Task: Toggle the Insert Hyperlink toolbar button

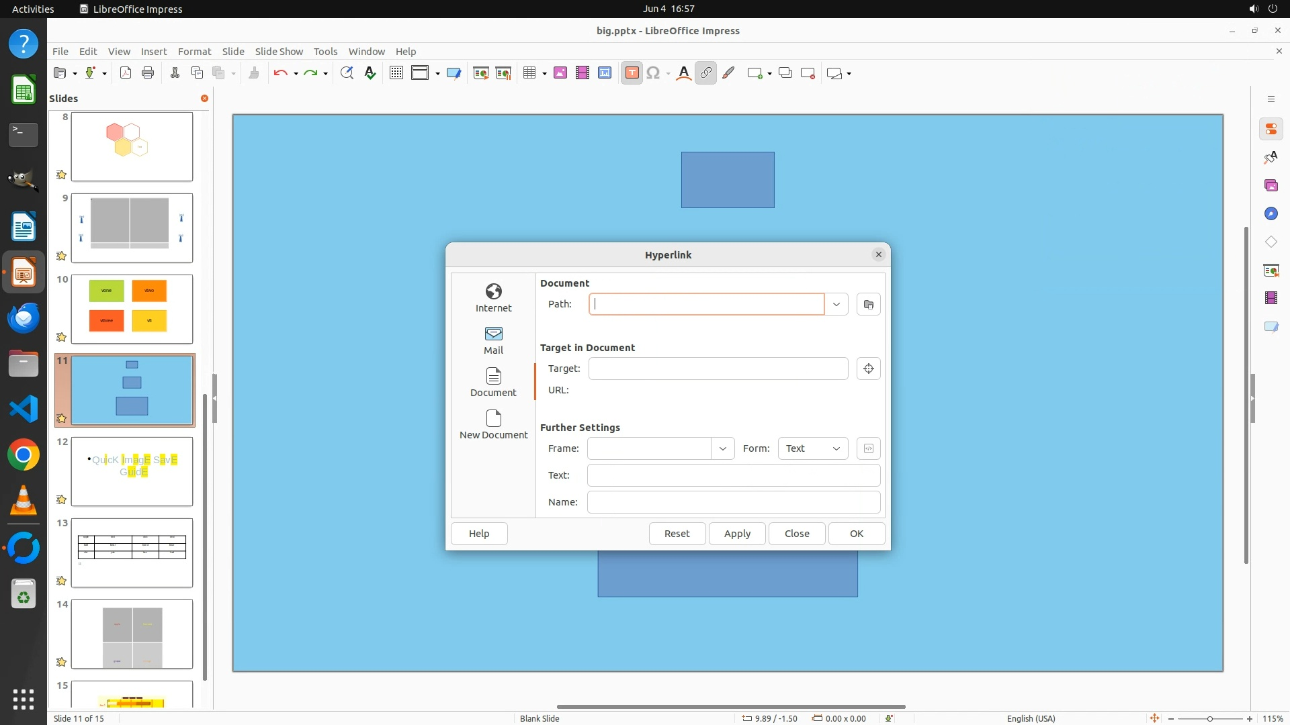Action: 705,73
